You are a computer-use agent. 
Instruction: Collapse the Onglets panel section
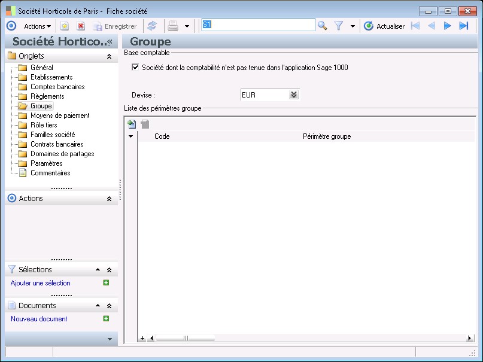tap(109, 56)
